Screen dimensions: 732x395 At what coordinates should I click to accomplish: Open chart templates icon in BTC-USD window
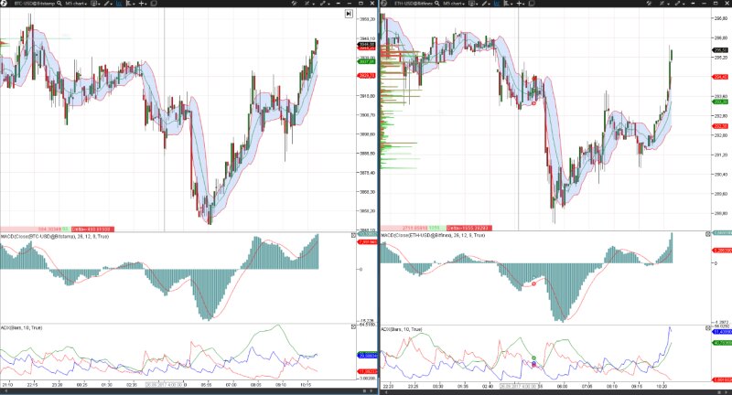pos(94,4)
